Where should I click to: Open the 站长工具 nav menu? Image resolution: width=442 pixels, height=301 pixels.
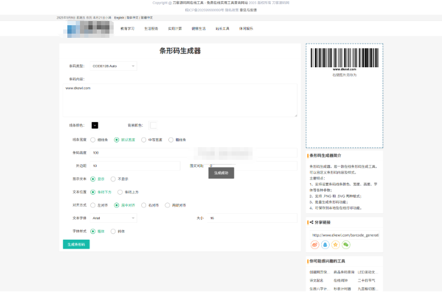coord(223,28)
